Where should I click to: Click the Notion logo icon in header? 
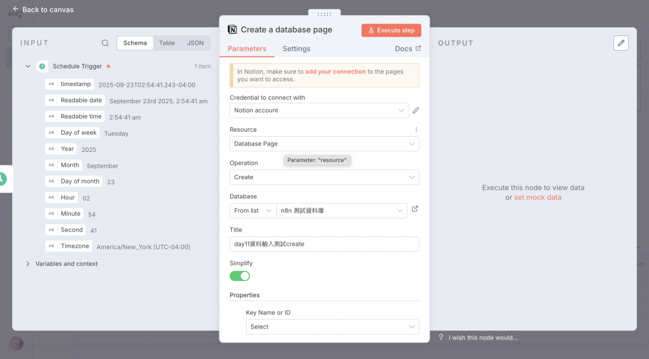(232, 30)
